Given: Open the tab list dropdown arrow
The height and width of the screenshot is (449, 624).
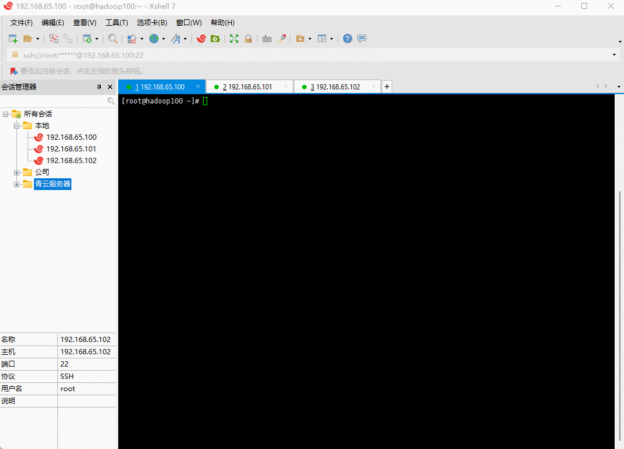Looking at the screenshot, I should pos(619,87).
